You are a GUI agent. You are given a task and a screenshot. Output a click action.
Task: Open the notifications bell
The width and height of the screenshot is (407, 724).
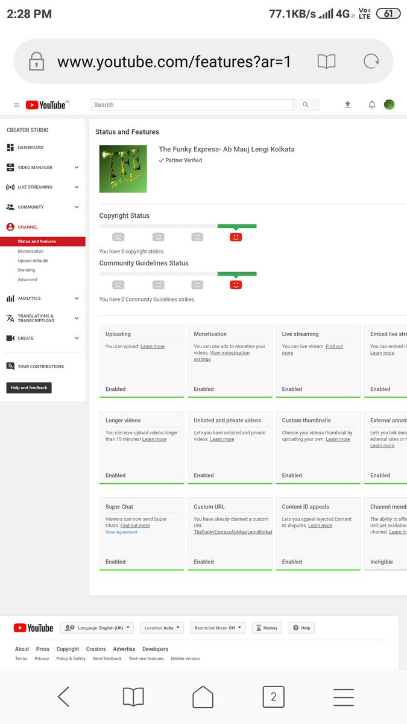[372, 105]
